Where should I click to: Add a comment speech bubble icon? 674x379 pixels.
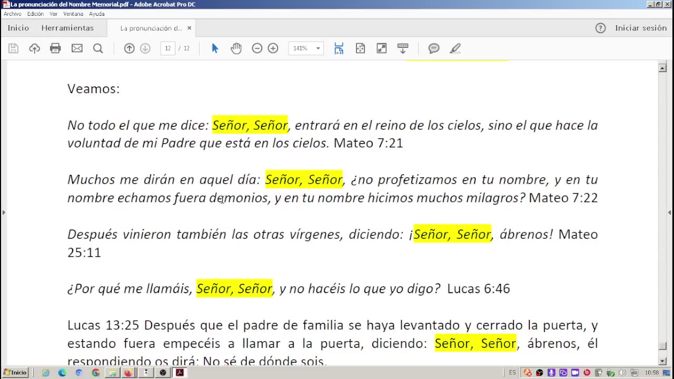click(x=434, y=48)
